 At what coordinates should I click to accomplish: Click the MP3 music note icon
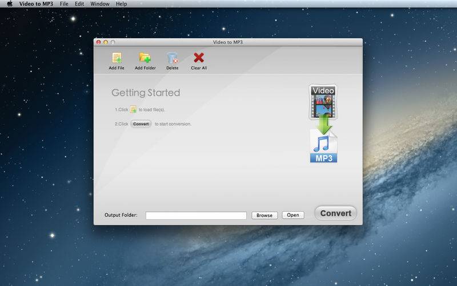323,146
